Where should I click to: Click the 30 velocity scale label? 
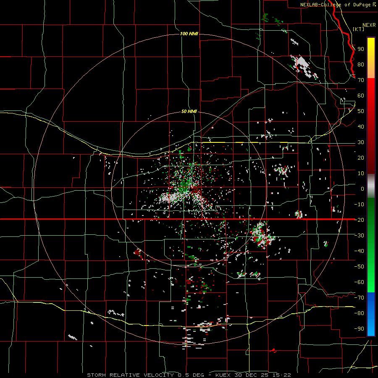(361, 142)
